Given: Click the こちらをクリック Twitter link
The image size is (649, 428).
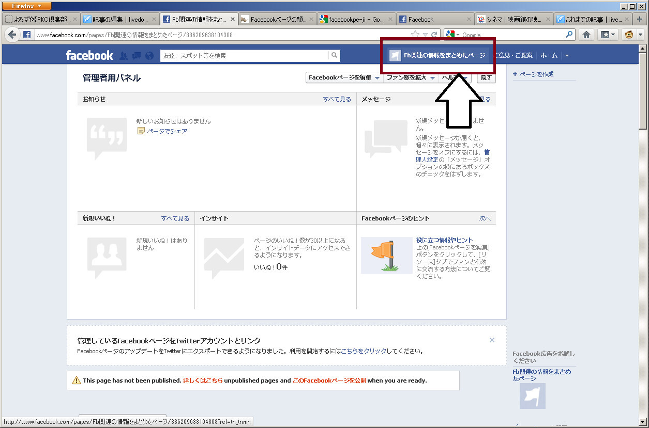Looking at the screenshot, I should coord(364,351).
